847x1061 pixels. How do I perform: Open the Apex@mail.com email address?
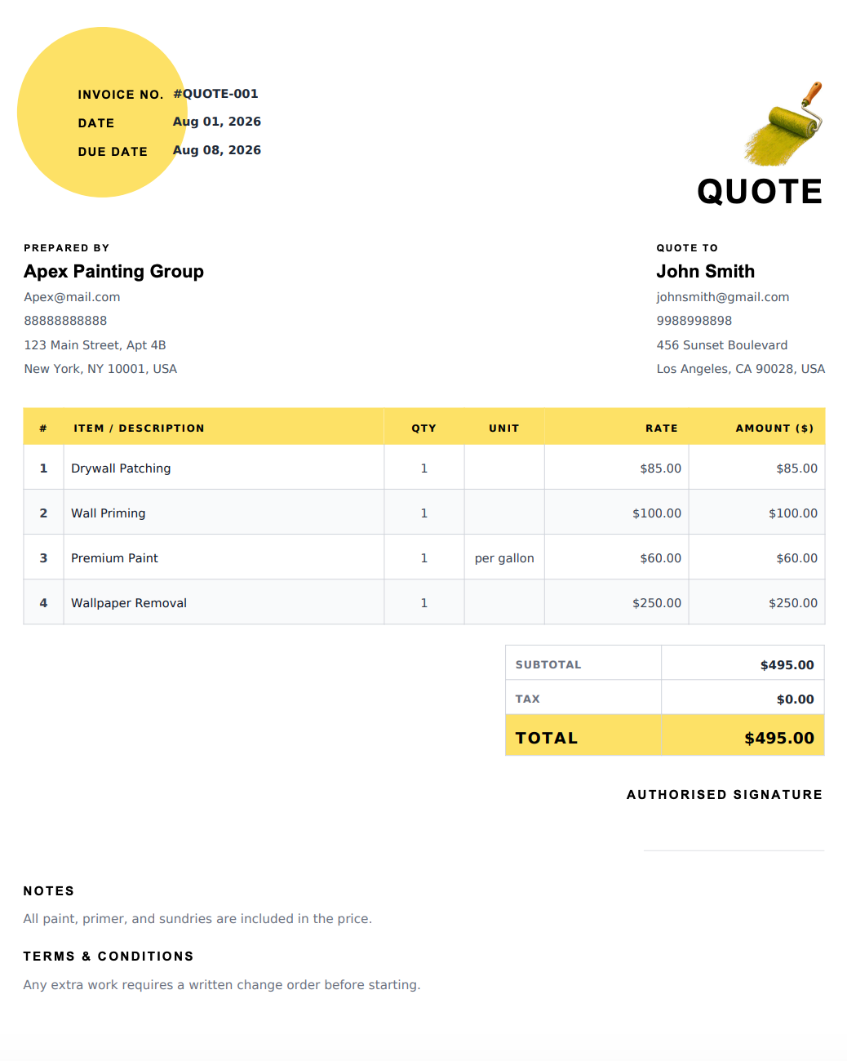coord(72,297)
